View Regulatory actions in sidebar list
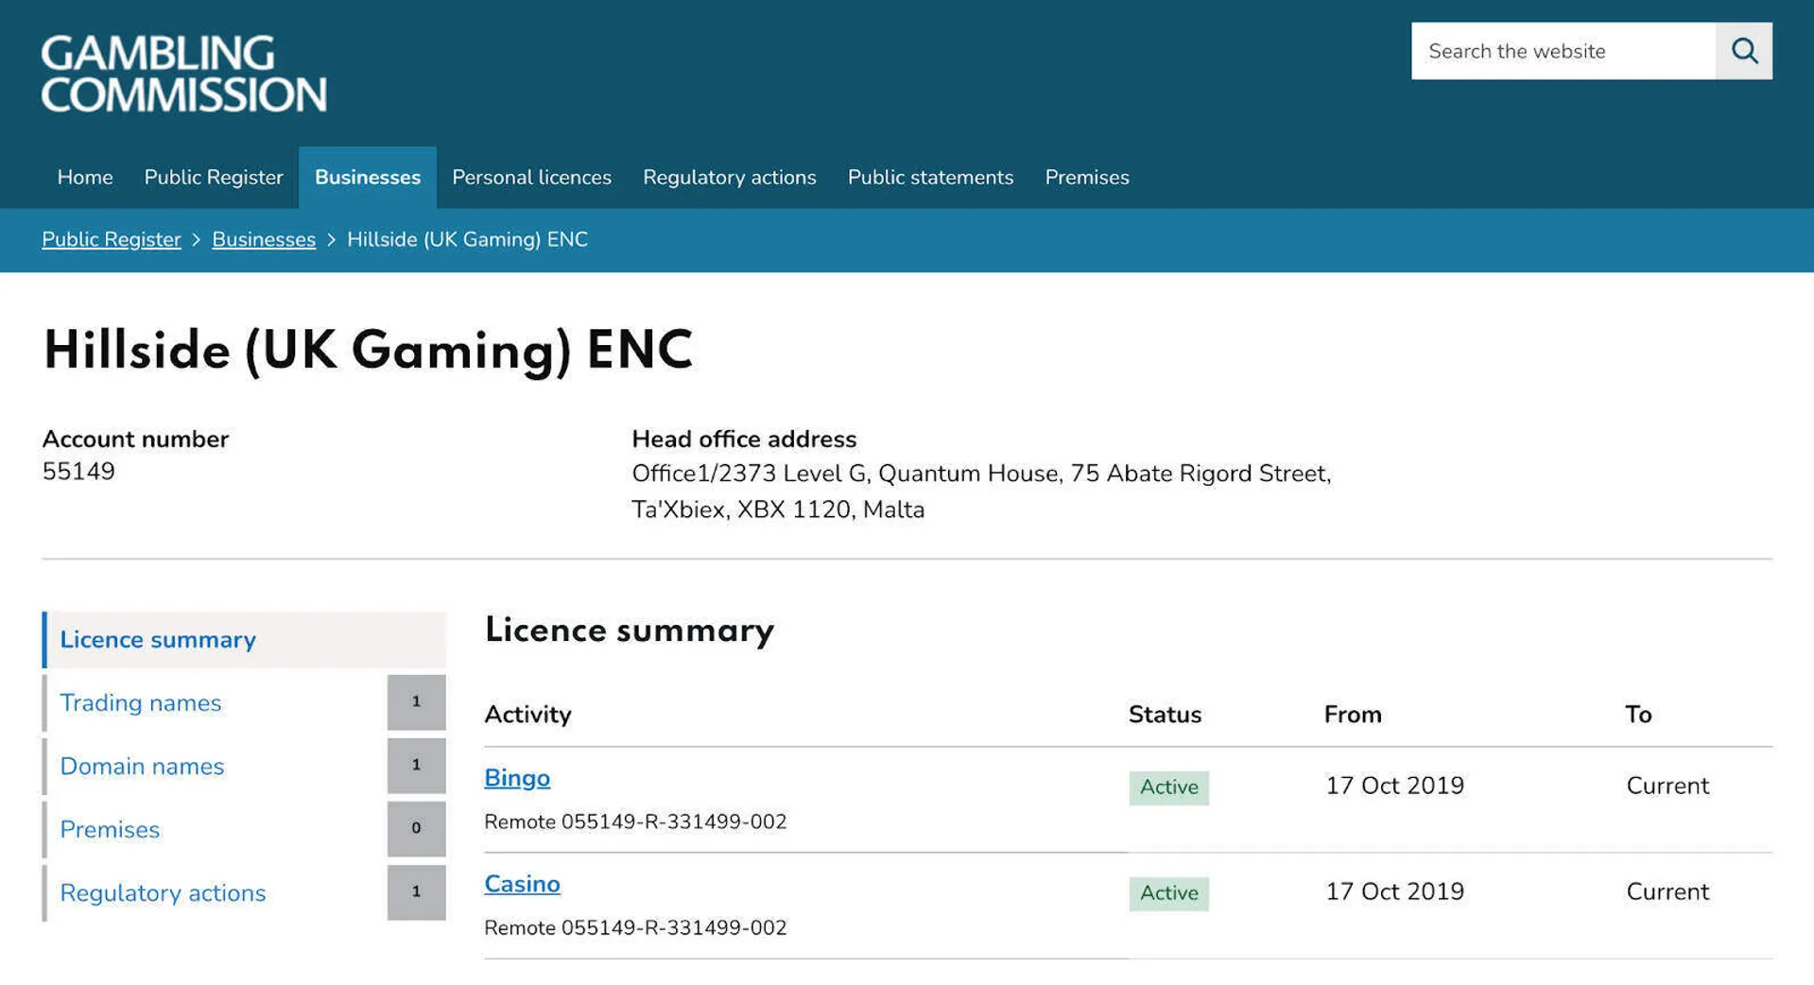Image resolution: width=1814 pixels, height=985 pixels. (x=163, y=893)
